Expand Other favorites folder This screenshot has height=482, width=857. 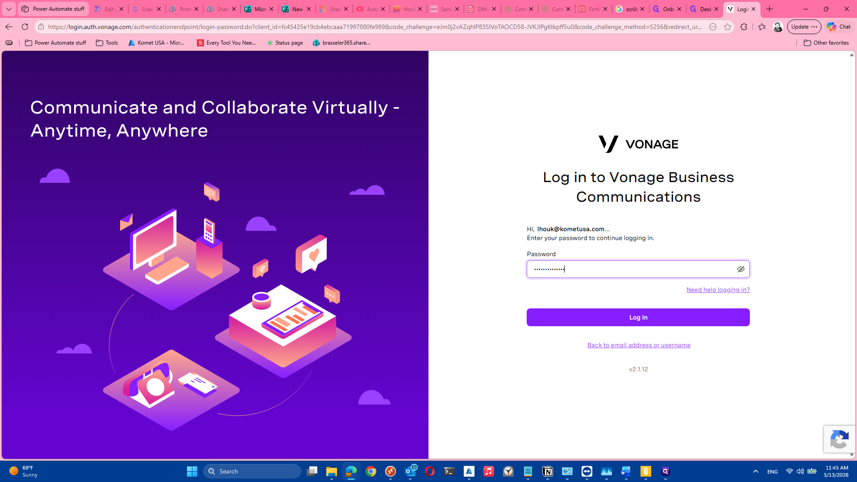pyautogui.click(x=826, y=43)
